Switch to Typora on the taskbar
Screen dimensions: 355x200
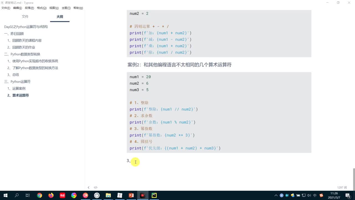[120, 195]
